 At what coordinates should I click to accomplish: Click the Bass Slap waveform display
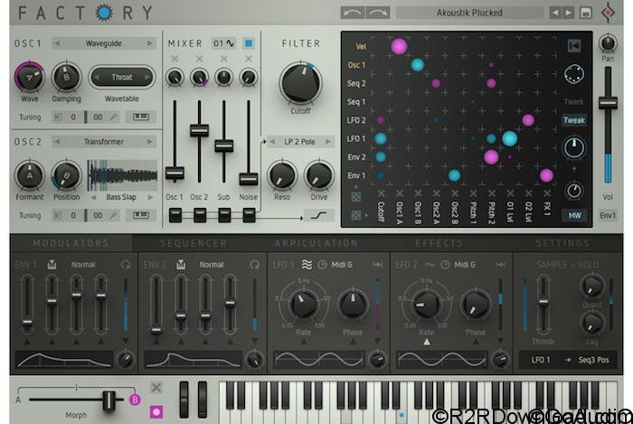[x=122, y=175]
